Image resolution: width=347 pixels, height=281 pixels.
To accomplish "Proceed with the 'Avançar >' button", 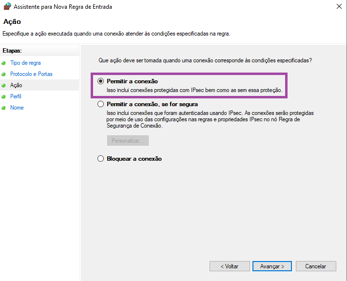I will coord(272,266).
